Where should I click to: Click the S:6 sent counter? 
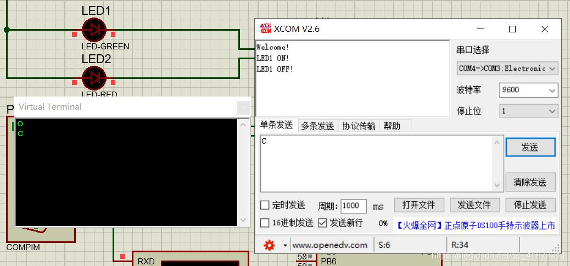384,245
